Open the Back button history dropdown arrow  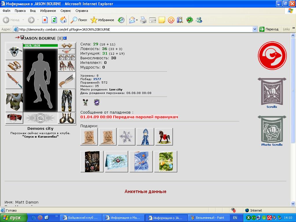click(23, 20)
